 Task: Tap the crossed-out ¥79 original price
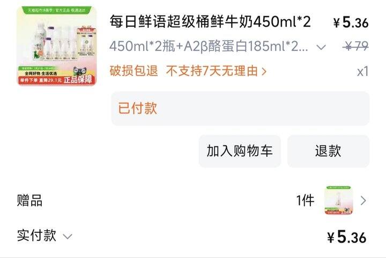click(356, 46)
